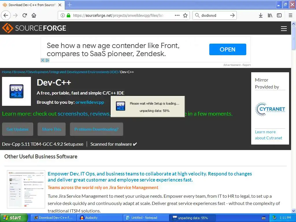Image resolution: width=296 pixels, height=222 pixels.
Task: Click the Dev-C++ icon in setup dialog
Action: coord(121,106)
